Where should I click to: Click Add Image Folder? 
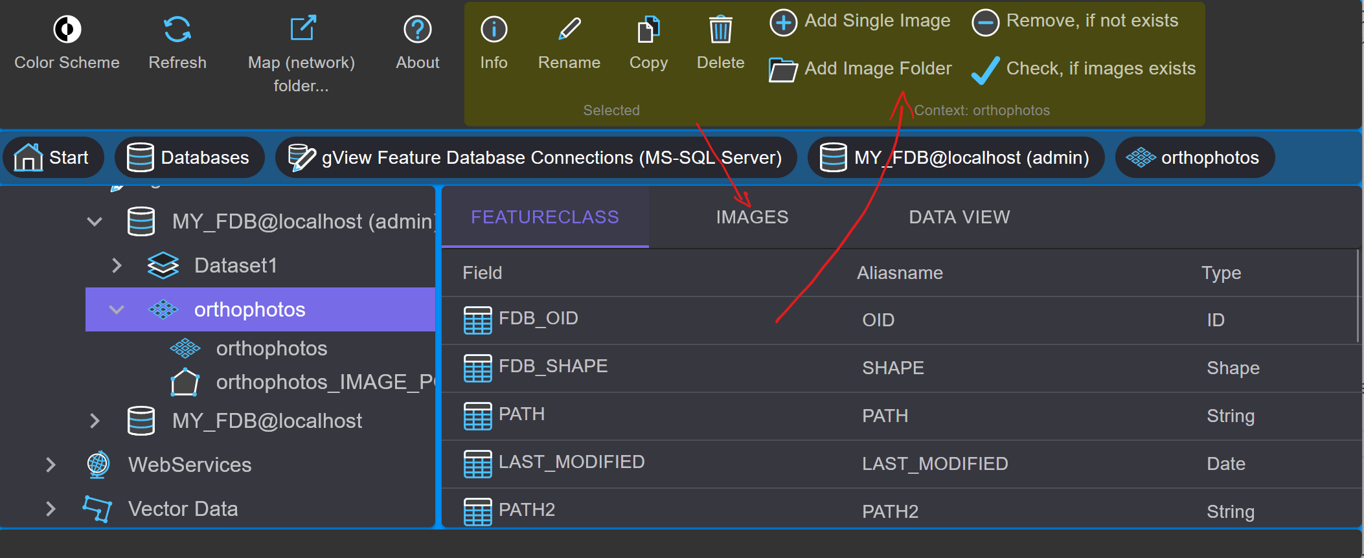(x=860, y=69)
